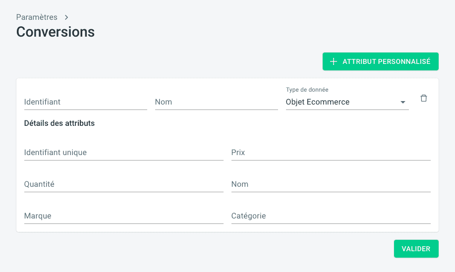Delete the attribute row with the trash icon
The height and width of the screenshot is (272, 455).
pyautogui.click(x=423, y=98)
